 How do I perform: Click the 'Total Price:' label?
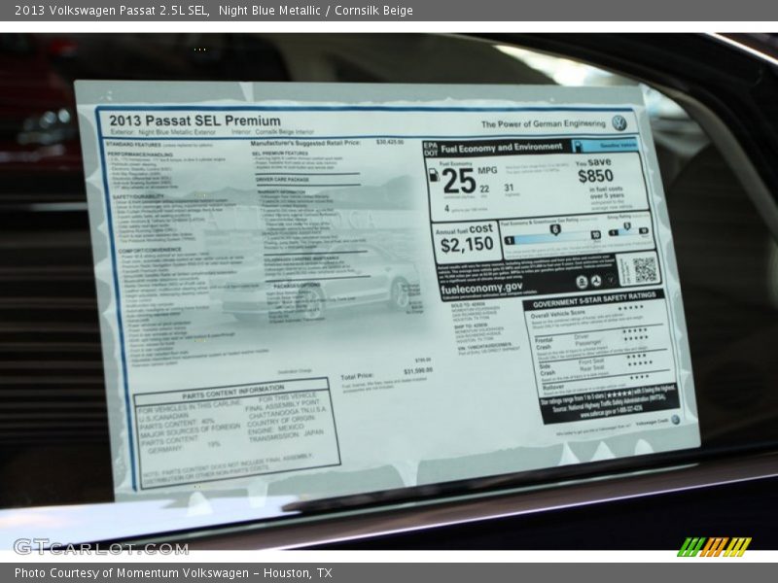point(357,377)
